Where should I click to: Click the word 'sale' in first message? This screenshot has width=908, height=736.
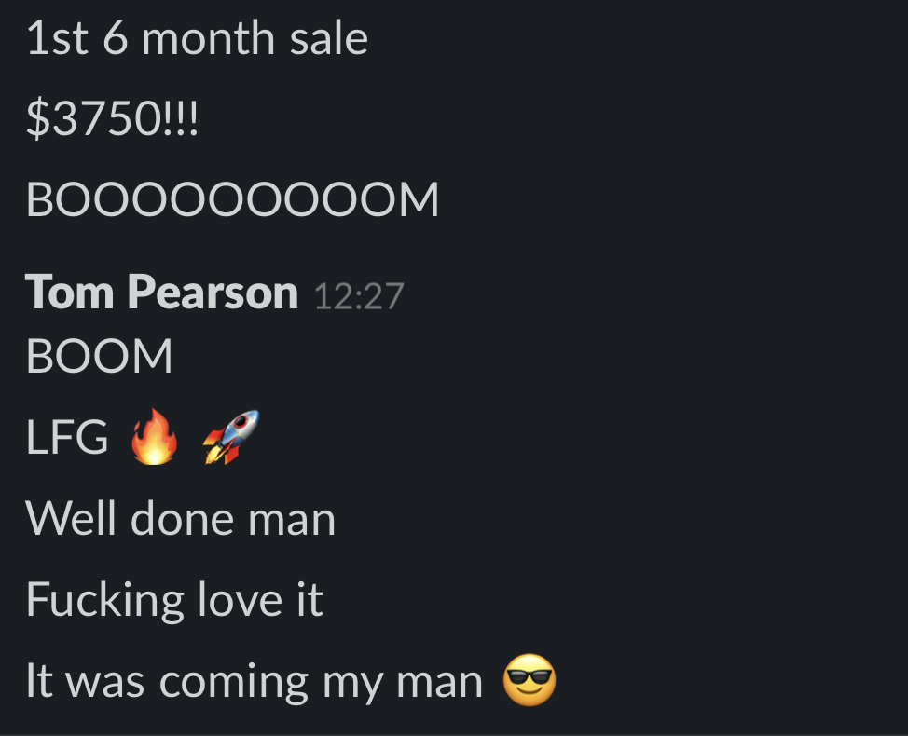329,39
